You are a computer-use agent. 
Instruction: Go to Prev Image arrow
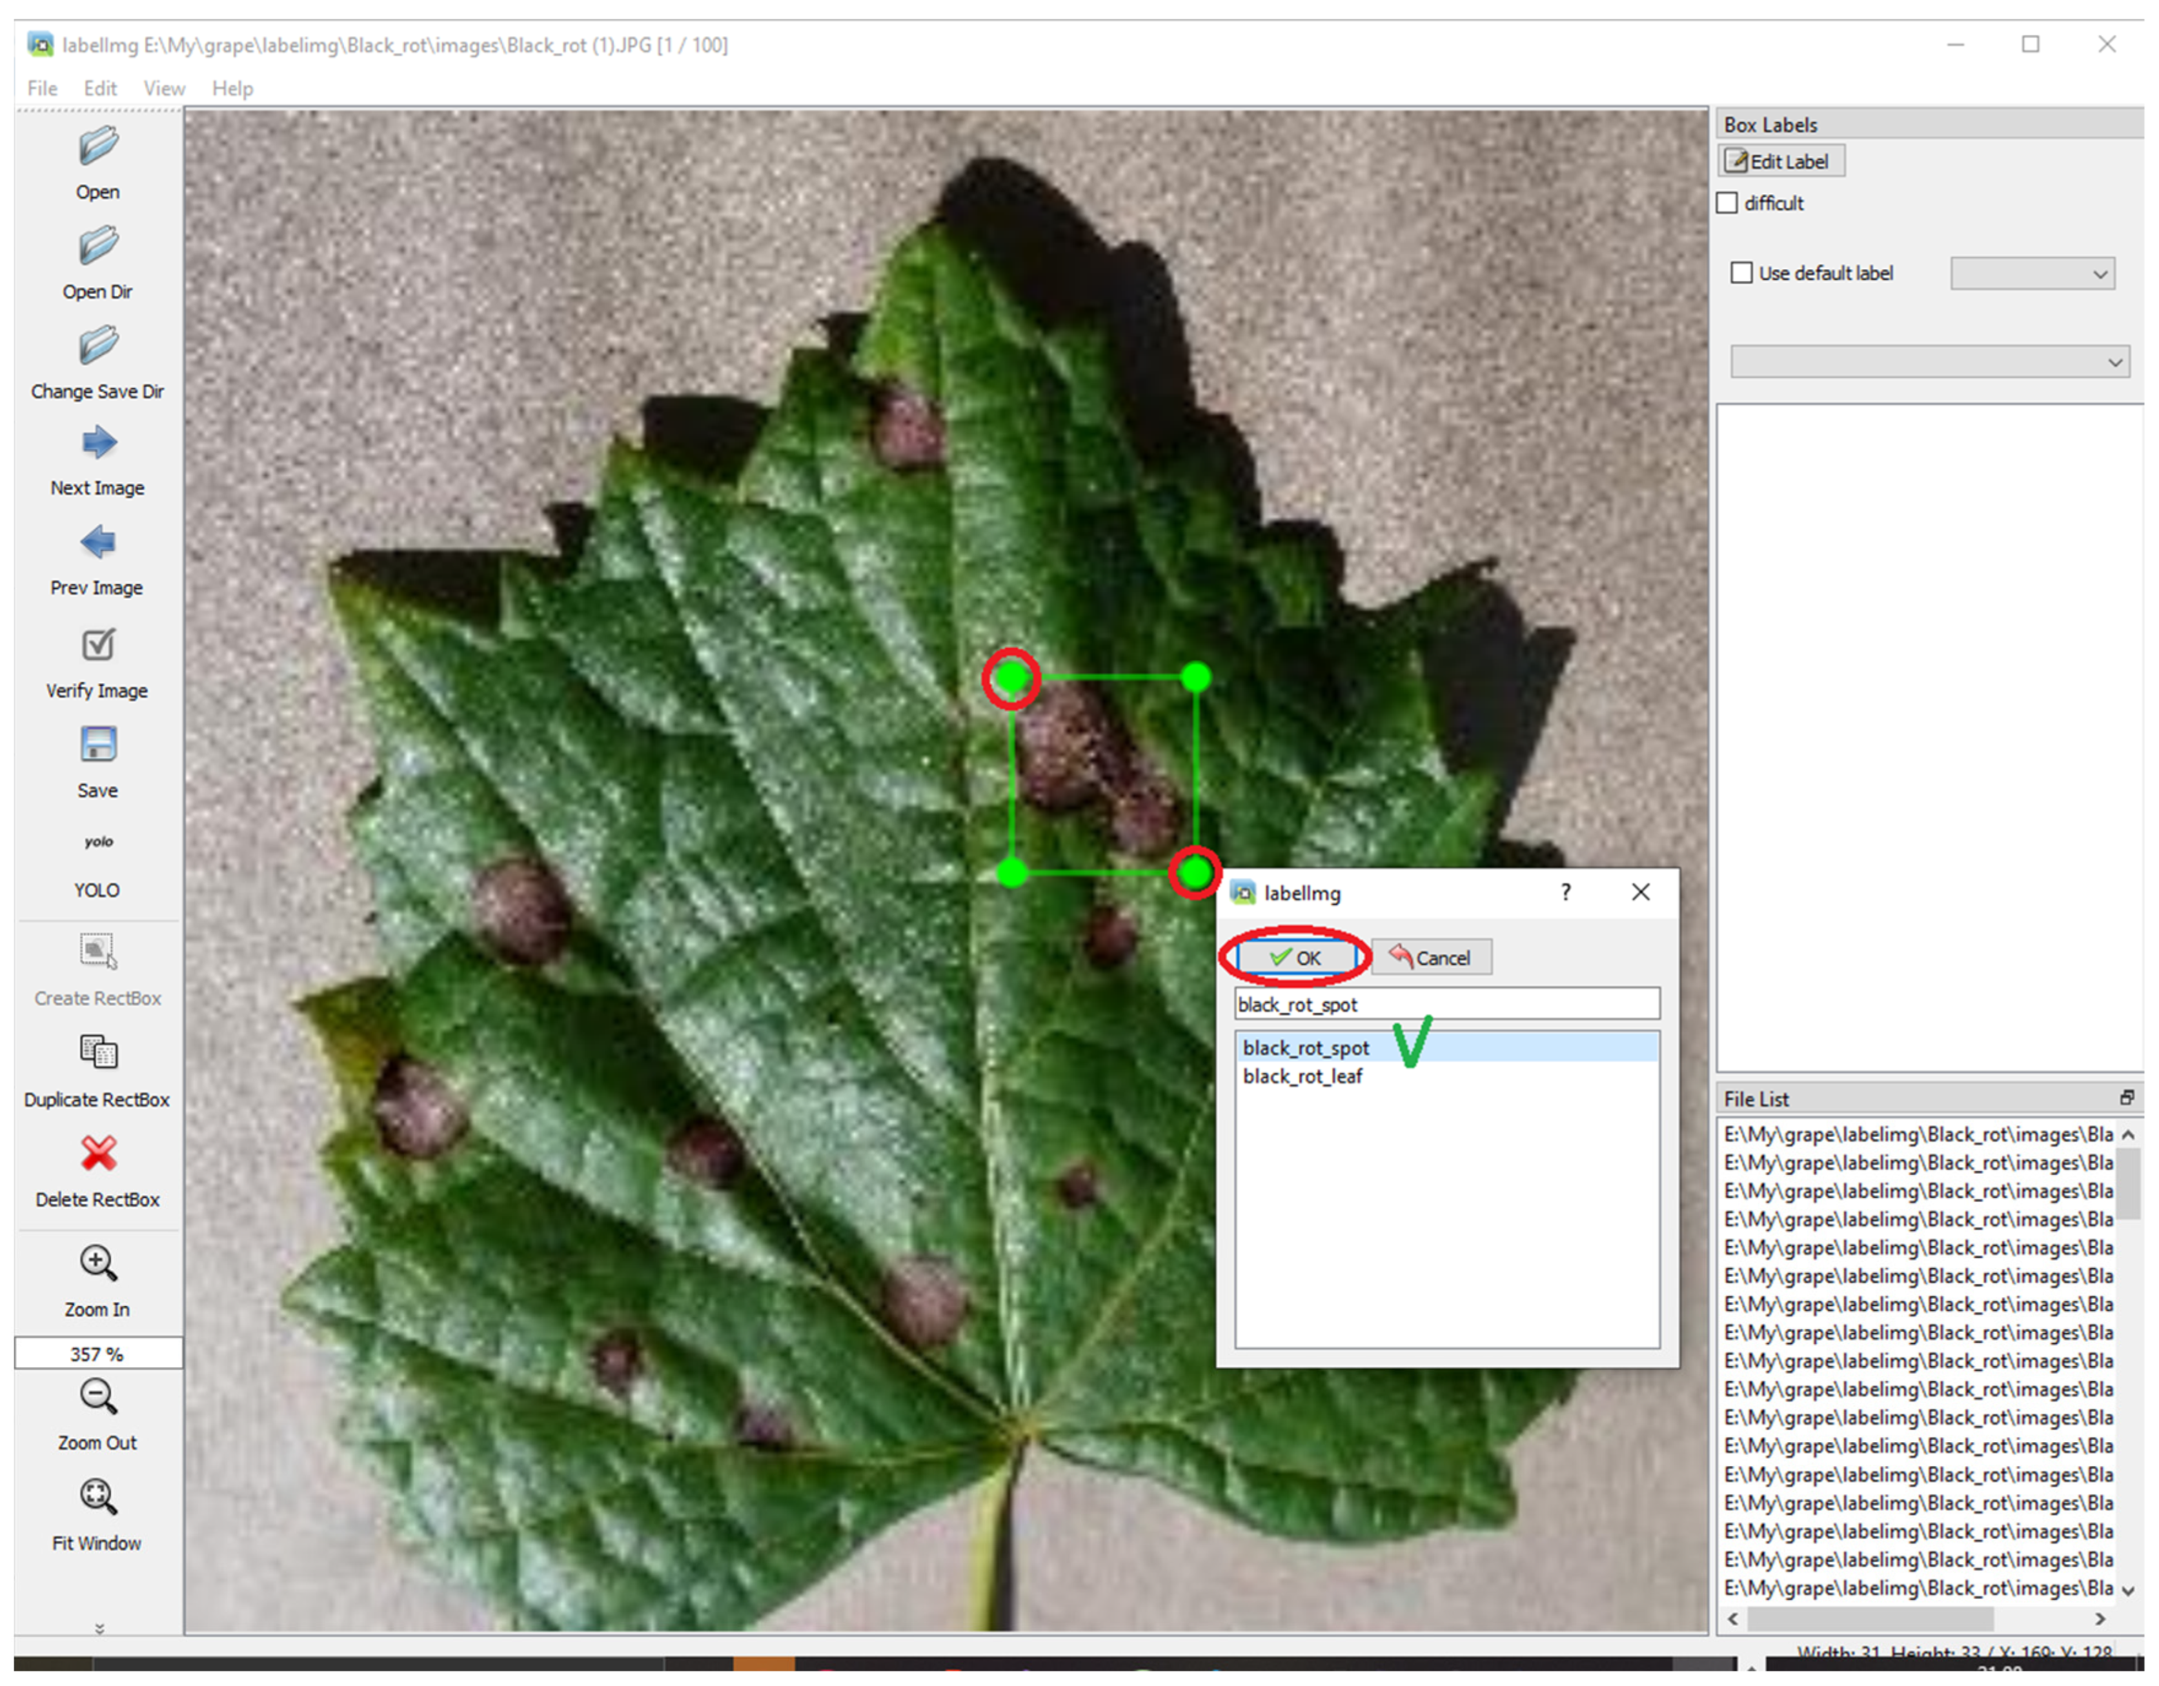click(x=98, y=543)
